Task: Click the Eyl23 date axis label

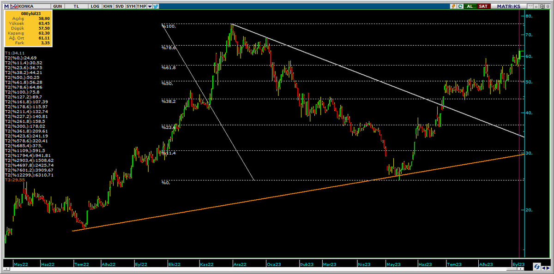Action: [x=518, y=264]
